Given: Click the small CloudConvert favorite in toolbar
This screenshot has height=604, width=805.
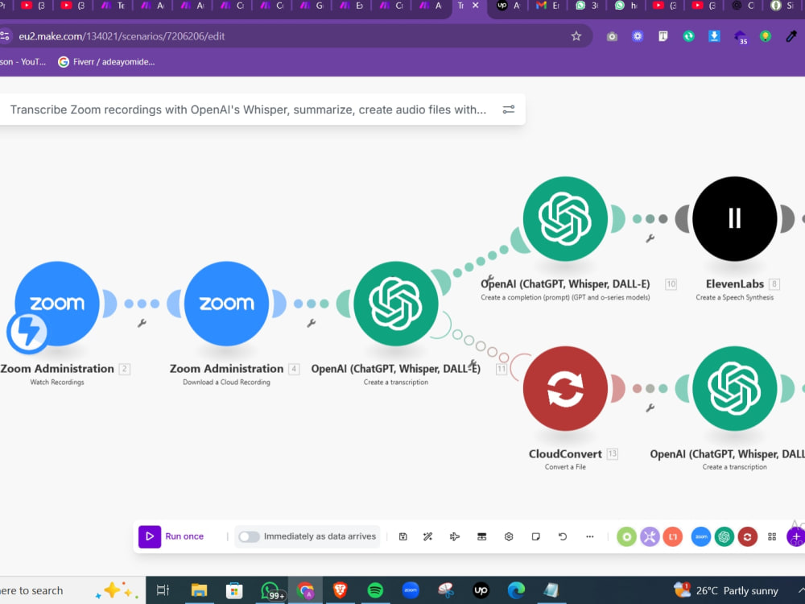Looking at the screenshot, I should pos(748,536).
